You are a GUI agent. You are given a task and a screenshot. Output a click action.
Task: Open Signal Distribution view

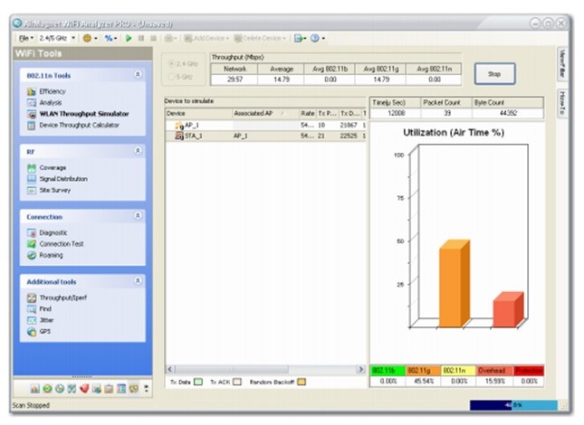[x=62, y=179]
